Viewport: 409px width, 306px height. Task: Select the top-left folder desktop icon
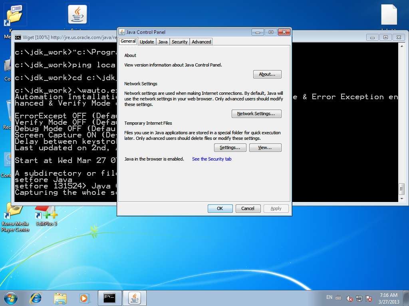click(x=15, y=15)
